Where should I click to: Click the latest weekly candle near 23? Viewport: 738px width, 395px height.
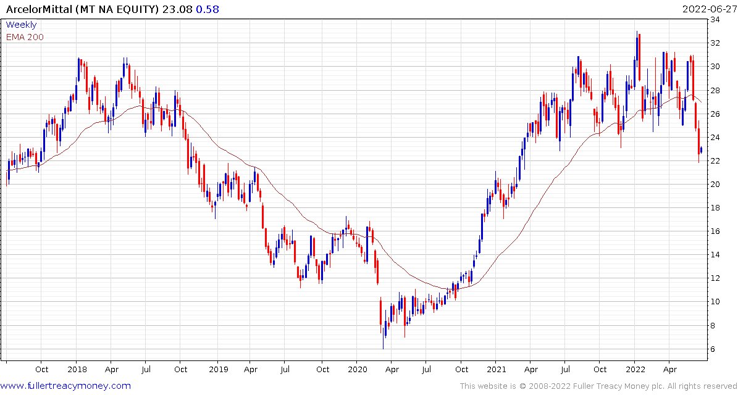click(x=702, y=150)
